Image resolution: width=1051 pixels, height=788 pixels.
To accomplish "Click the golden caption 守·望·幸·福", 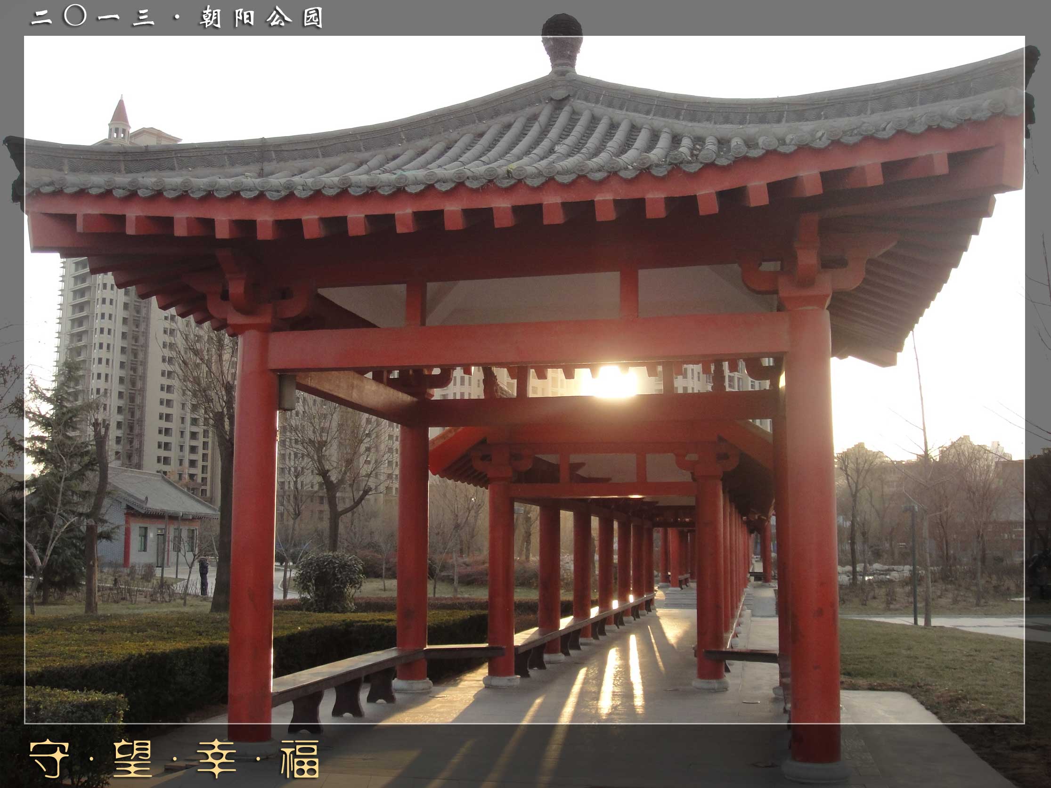I will click(x=173, y=758).
